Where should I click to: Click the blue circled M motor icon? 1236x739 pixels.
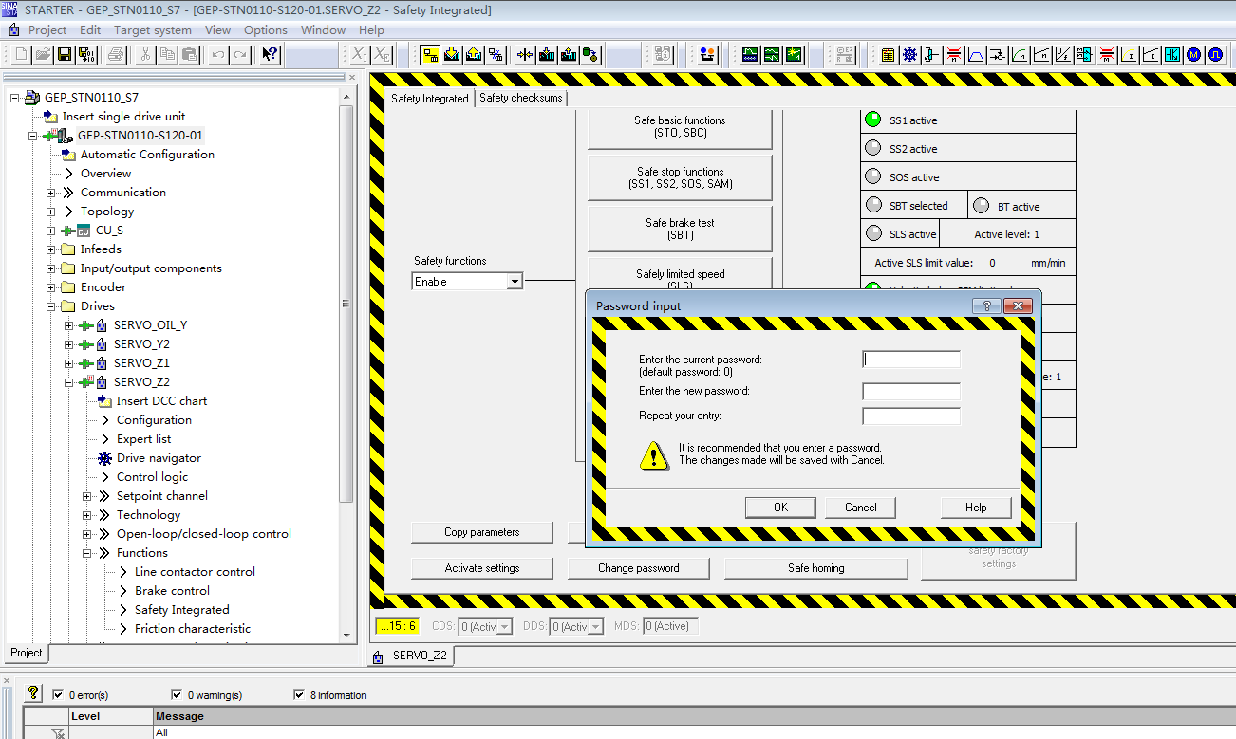point(1193,55)
